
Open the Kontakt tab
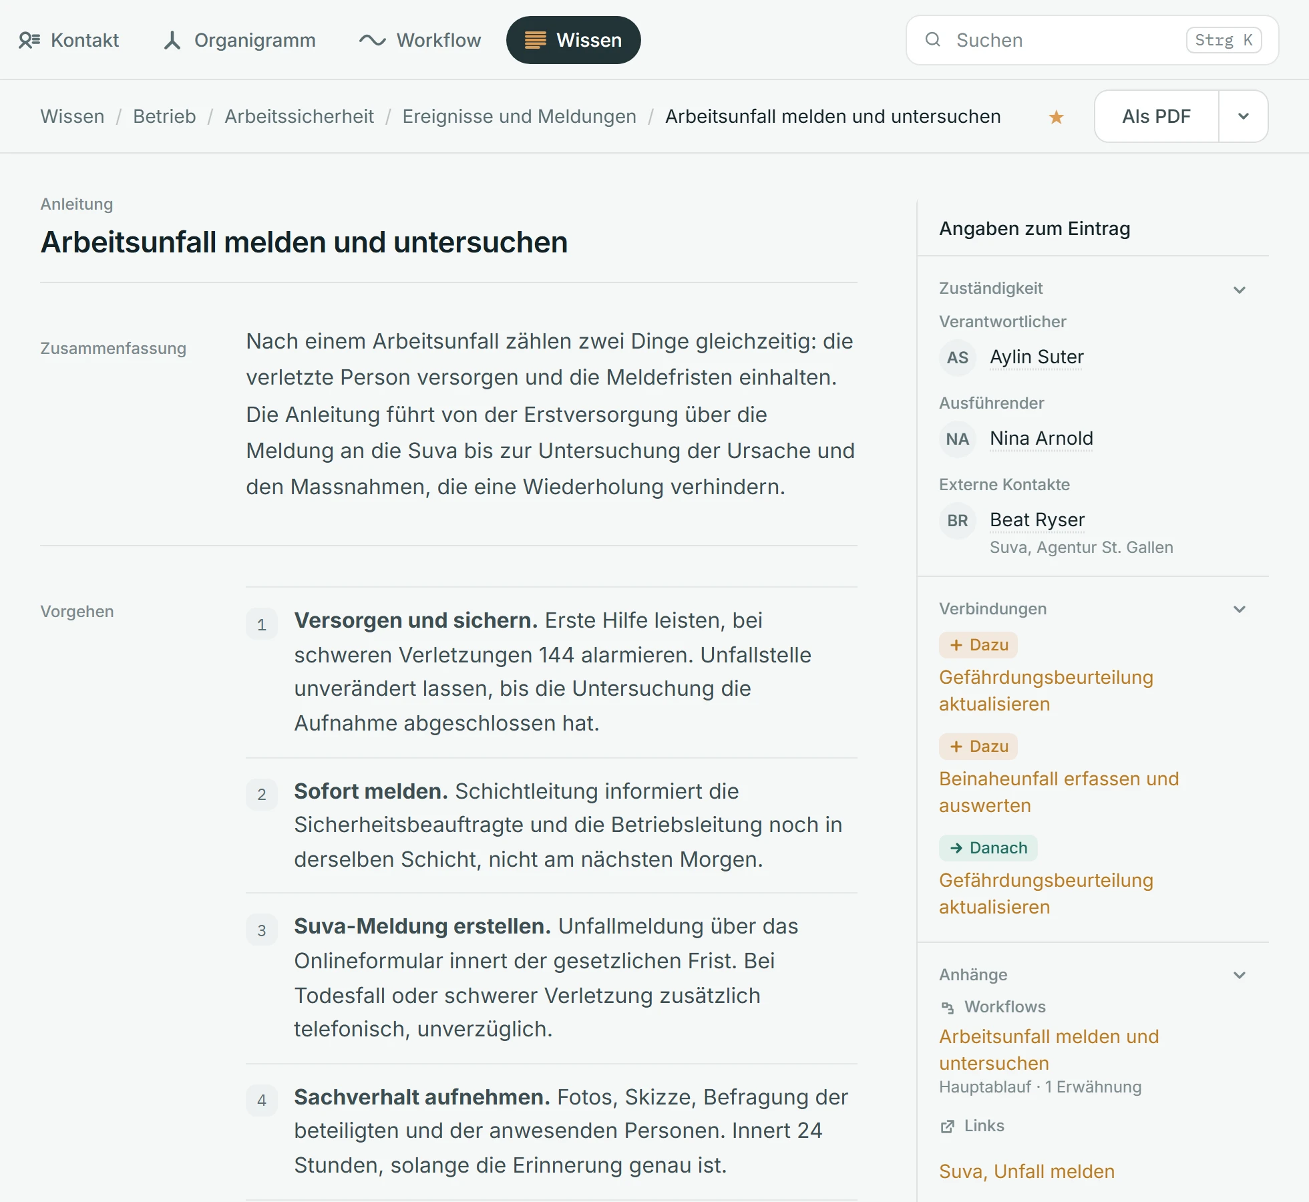coord(69,40)
